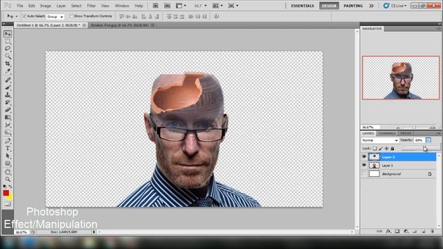This screenshot has height=249, width=443.
Task: Toggle lock image pixels
Action: click(381, 148)
